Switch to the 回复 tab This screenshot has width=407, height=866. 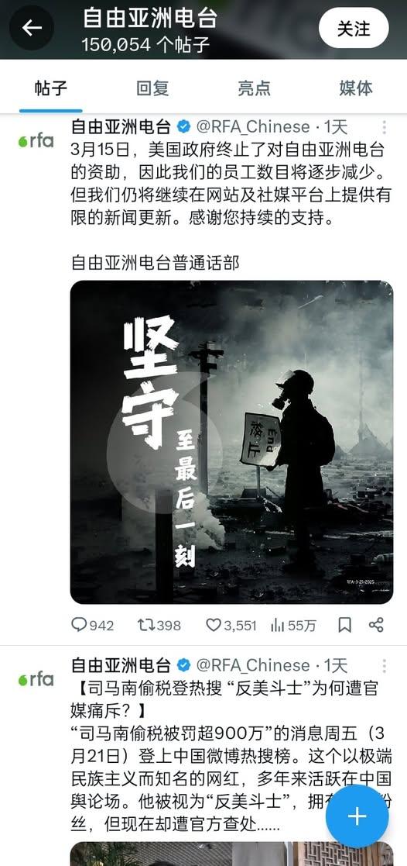[152, 88]
